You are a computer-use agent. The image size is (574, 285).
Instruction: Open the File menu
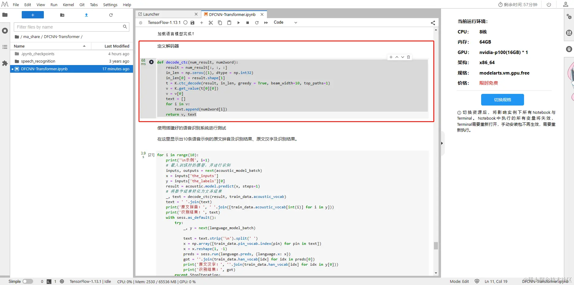tap(16, 5)
